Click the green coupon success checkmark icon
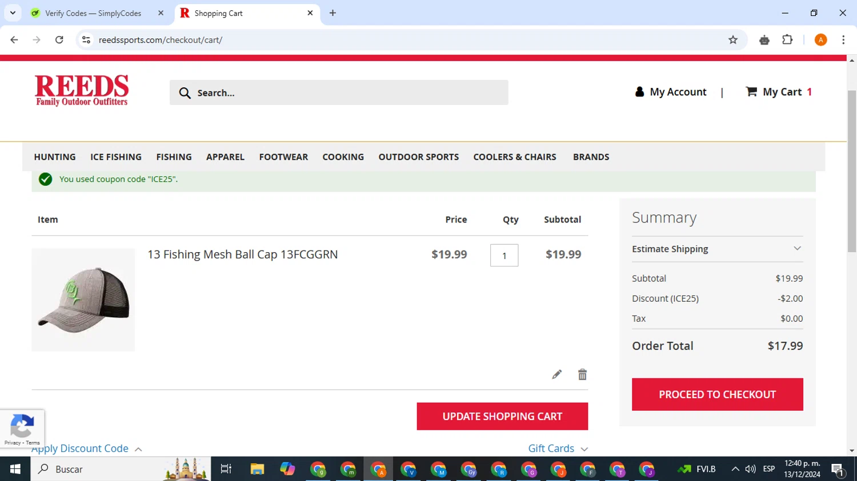 45,179
